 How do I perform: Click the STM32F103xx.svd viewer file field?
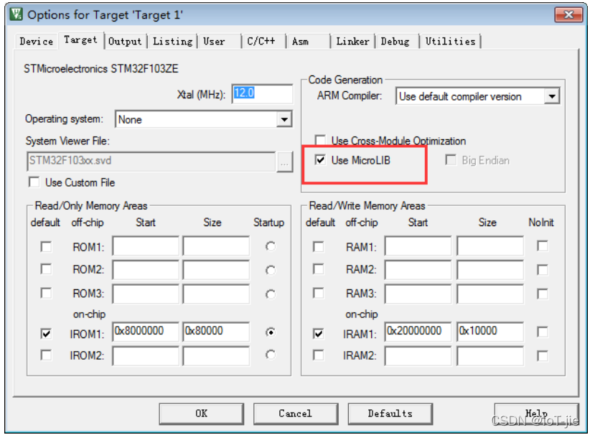click(151, 162)
